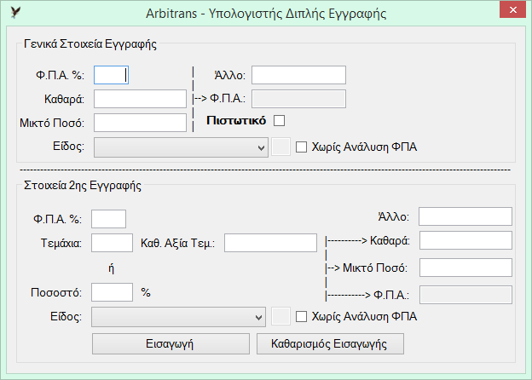The height and width of the screenshot is (380, 532).
Task: Click the Γενικά Στοιχεία Εγγραφής group title
Action: pos(90,44)
